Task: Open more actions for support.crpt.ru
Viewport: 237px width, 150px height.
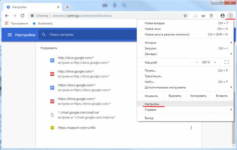Action: [x=191, y=128]
